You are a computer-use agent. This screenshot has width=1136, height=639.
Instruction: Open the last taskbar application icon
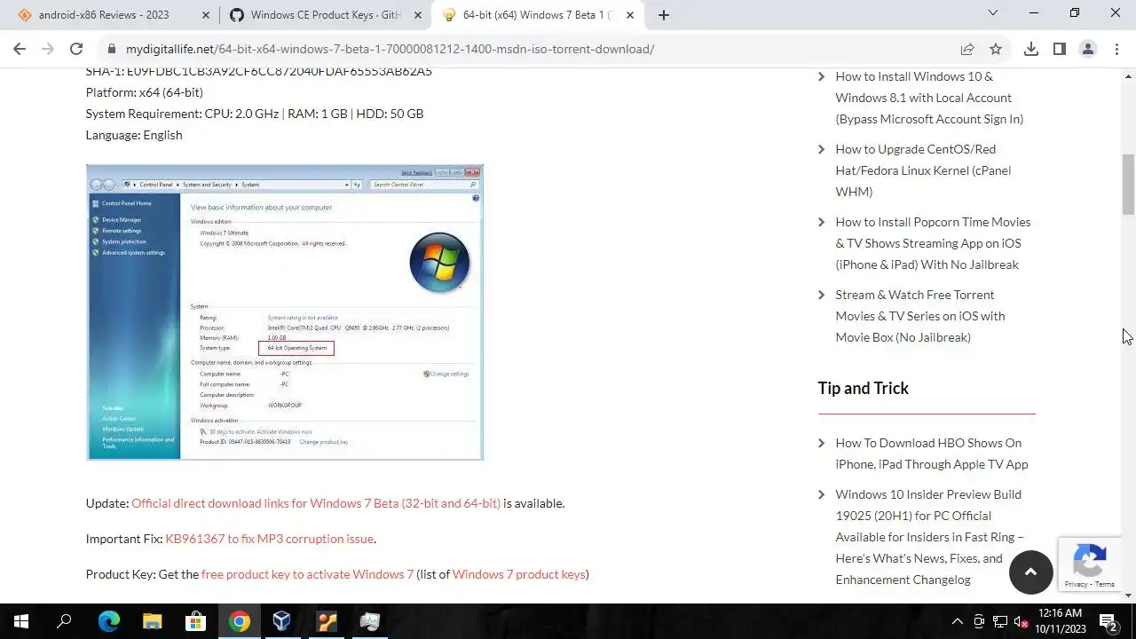click(x=369, y=621)
